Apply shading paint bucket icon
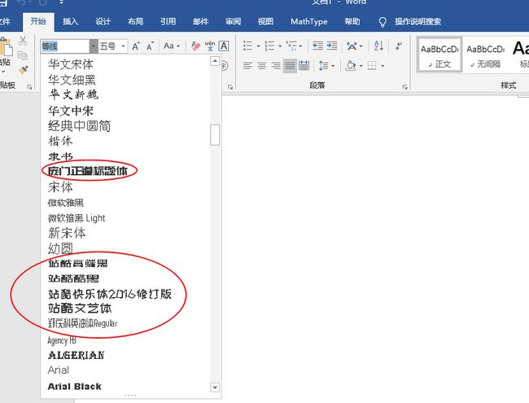Image resolution: width=529 pixels, height=403 pixels. [351, 65]
